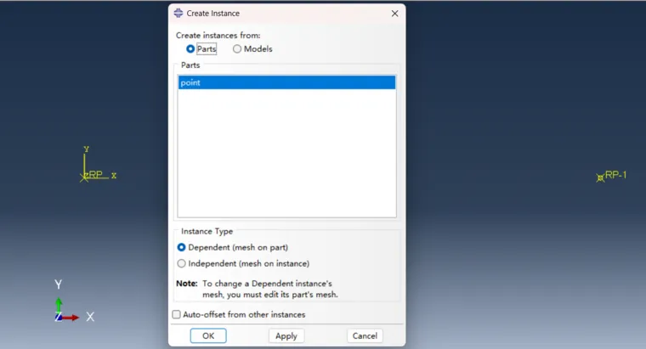Viewport: 646px width, 349px height.
Task: Click the Apply button
Action: [x=286, y=335]
